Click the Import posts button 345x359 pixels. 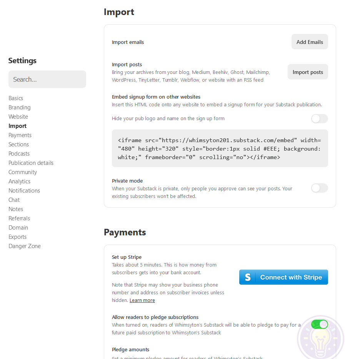(x=308, y=72)
